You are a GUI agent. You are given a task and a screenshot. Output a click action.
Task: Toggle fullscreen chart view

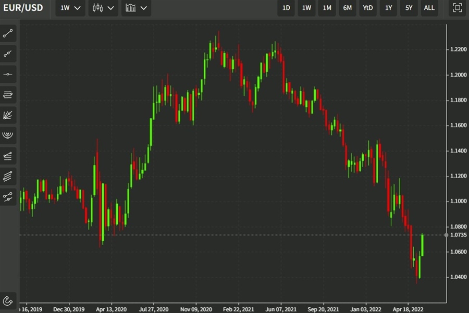coord(457,8)
